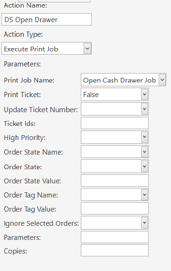Image resolution: width=171 pixels, height=271 pixels.
Task: Click the Parameters text input box
Action: (x=115, y=237)
